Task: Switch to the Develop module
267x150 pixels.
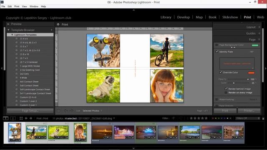Action: coord(184,17)
